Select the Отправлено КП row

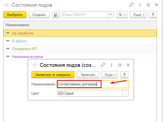tap(80, 49)
